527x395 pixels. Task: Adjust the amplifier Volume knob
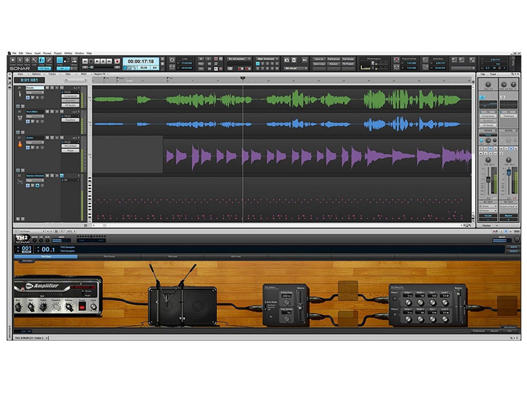pyautogui.click(x=69, y=307)
